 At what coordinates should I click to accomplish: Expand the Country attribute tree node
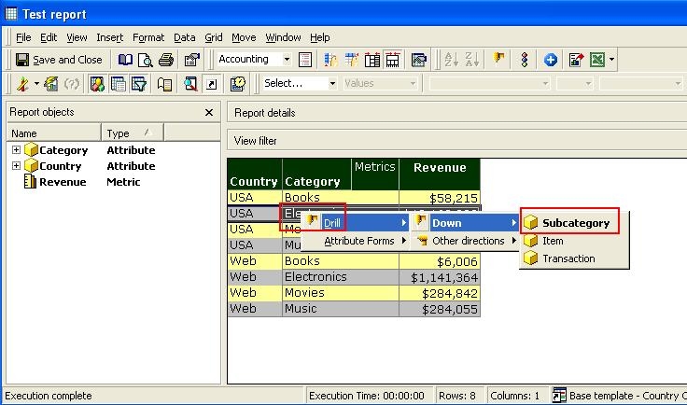tap(16, 166)
